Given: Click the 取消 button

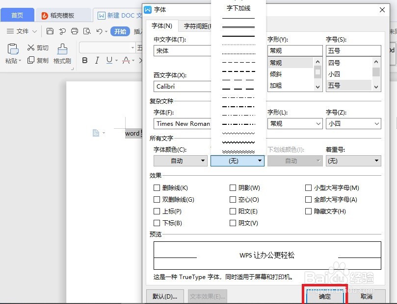Looking at the screenshot, I should pyautogui.click(x=367, y=297).
